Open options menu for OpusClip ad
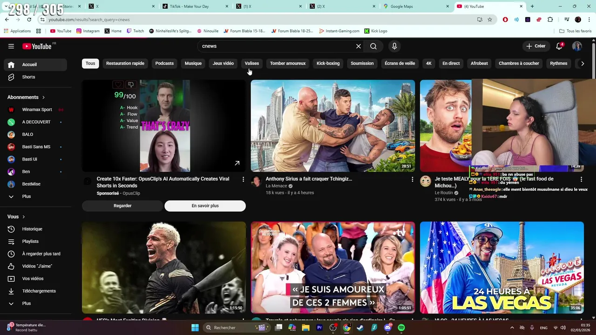Screen dimensions: 596x335 pos(243,179)
